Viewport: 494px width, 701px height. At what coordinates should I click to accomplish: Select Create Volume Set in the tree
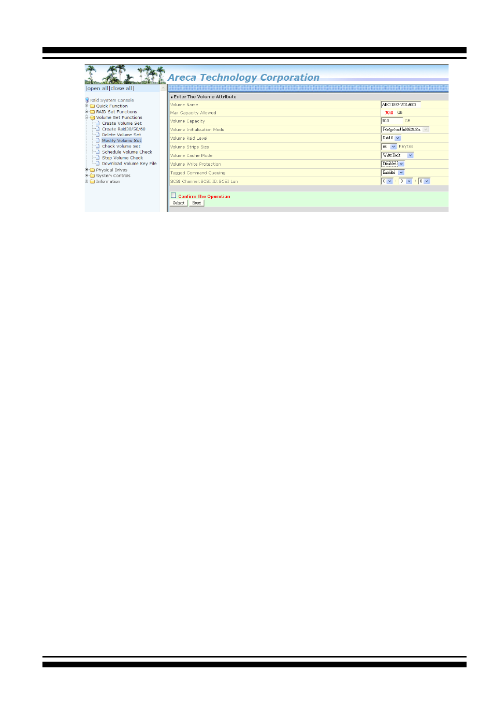(122, 123)
